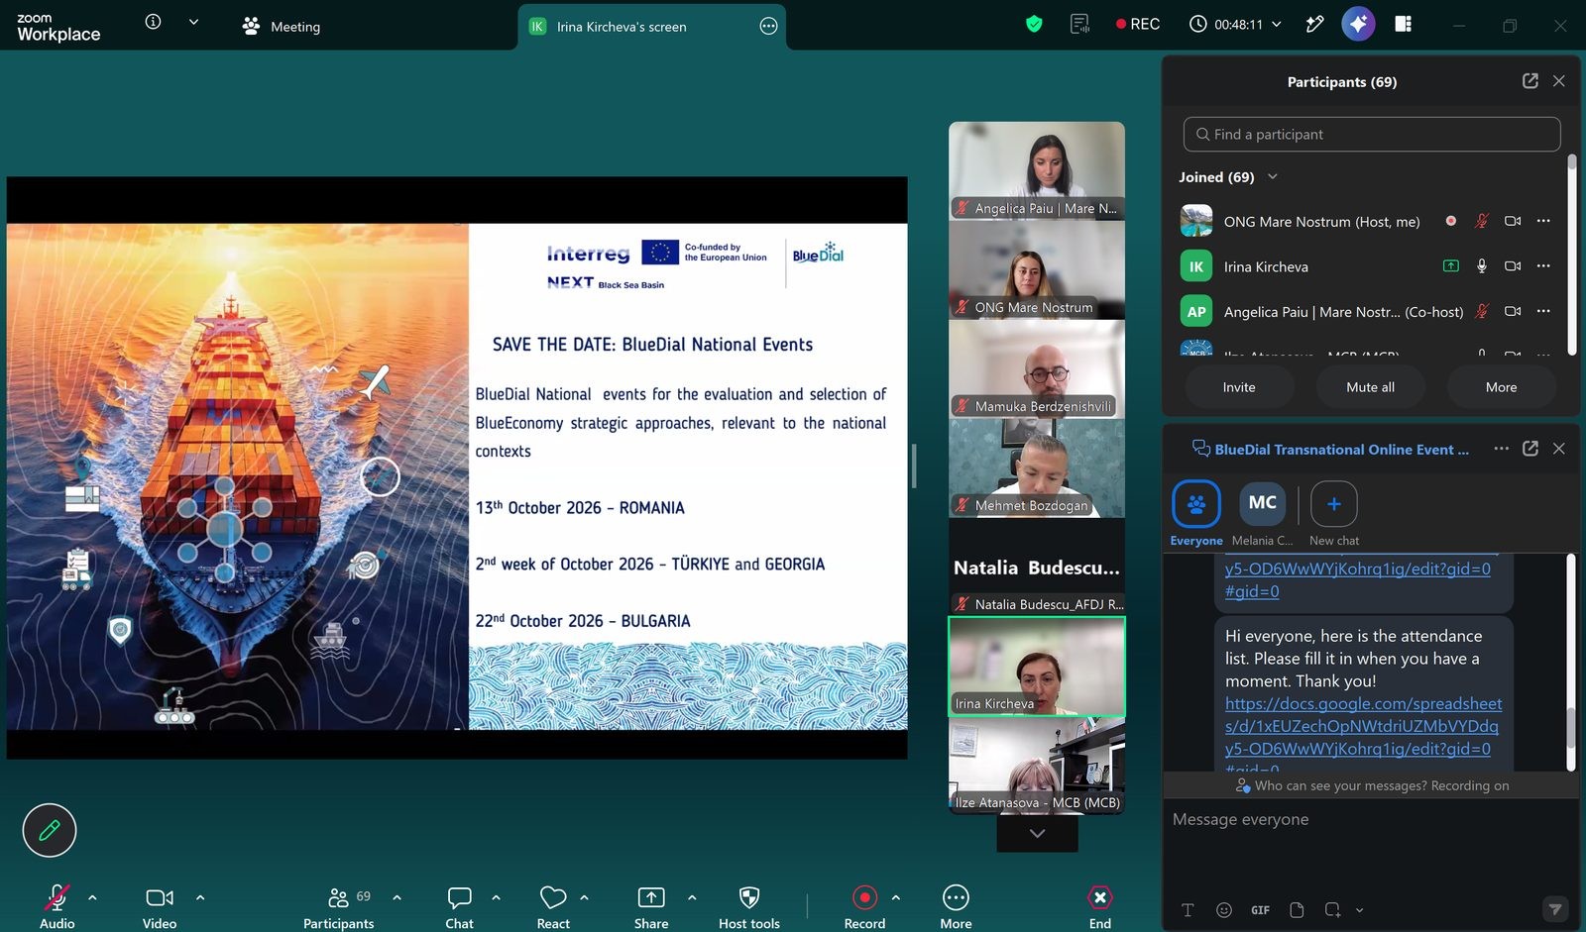Expand the Audio settings caret

92,897
